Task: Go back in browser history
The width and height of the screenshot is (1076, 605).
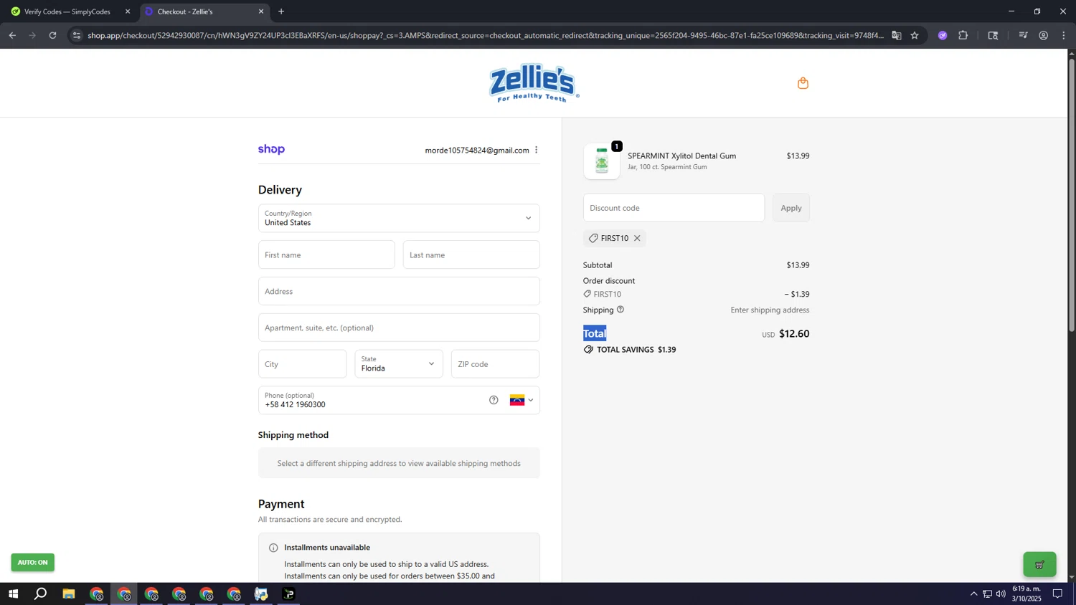Action: (x=12, y=35)
